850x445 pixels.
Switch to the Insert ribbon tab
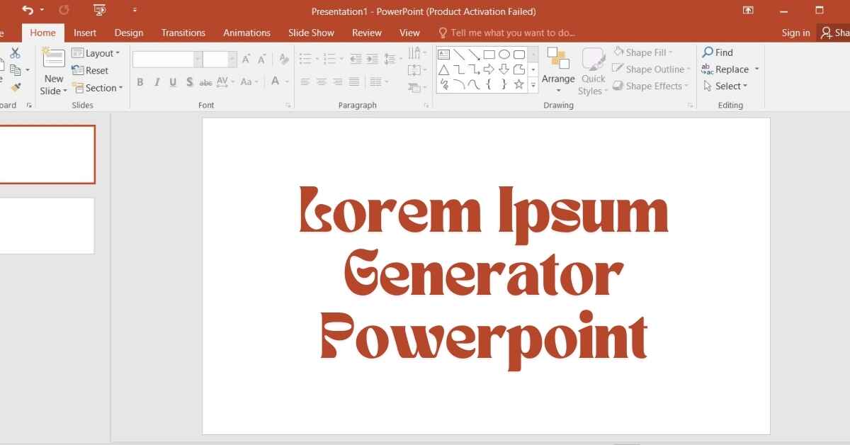[x=85, y=33]
